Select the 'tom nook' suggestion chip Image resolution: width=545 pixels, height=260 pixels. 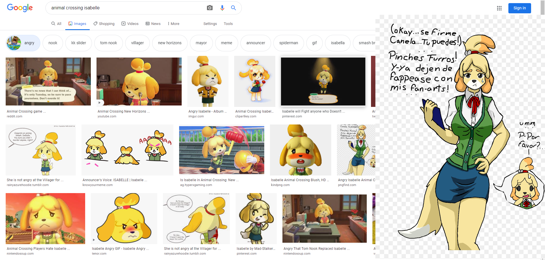[x=108, y=43]
